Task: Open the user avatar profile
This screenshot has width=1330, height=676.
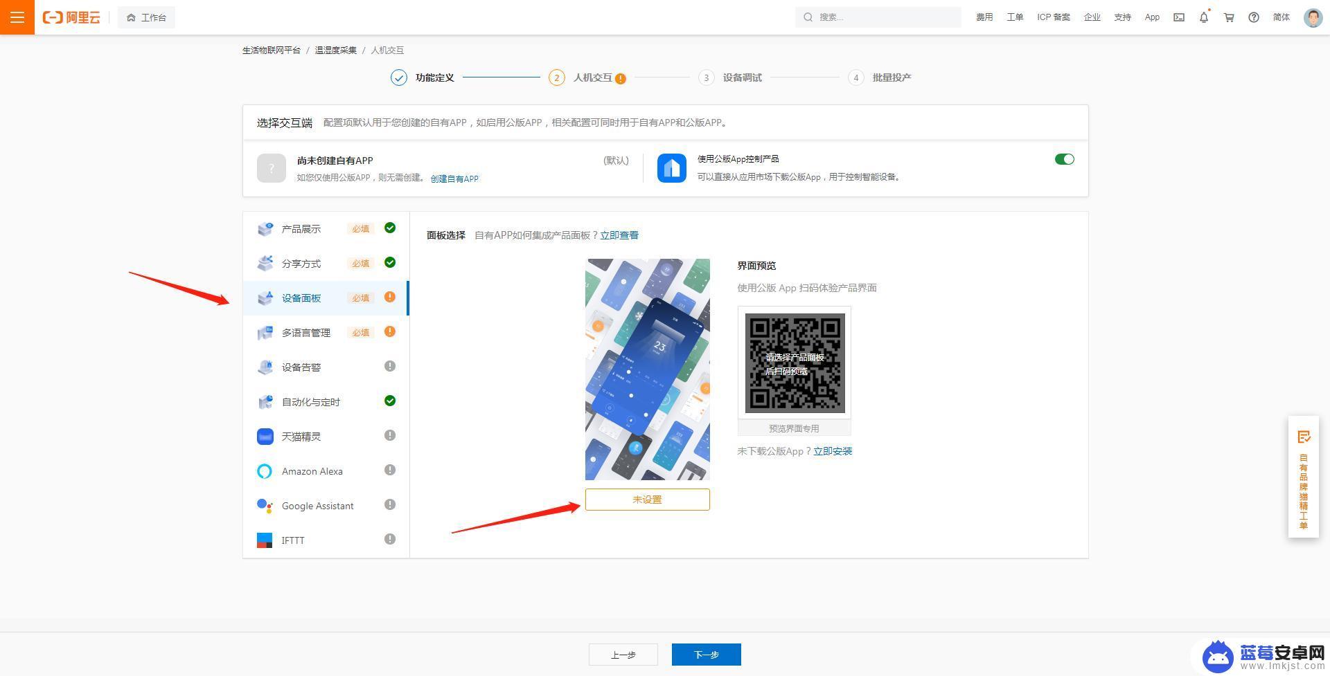Action: [1313, 17]
